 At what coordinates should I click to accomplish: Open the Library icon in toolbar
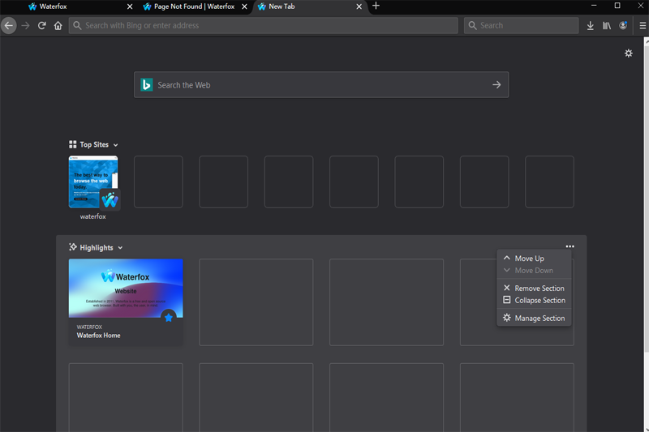pos(607,25)
